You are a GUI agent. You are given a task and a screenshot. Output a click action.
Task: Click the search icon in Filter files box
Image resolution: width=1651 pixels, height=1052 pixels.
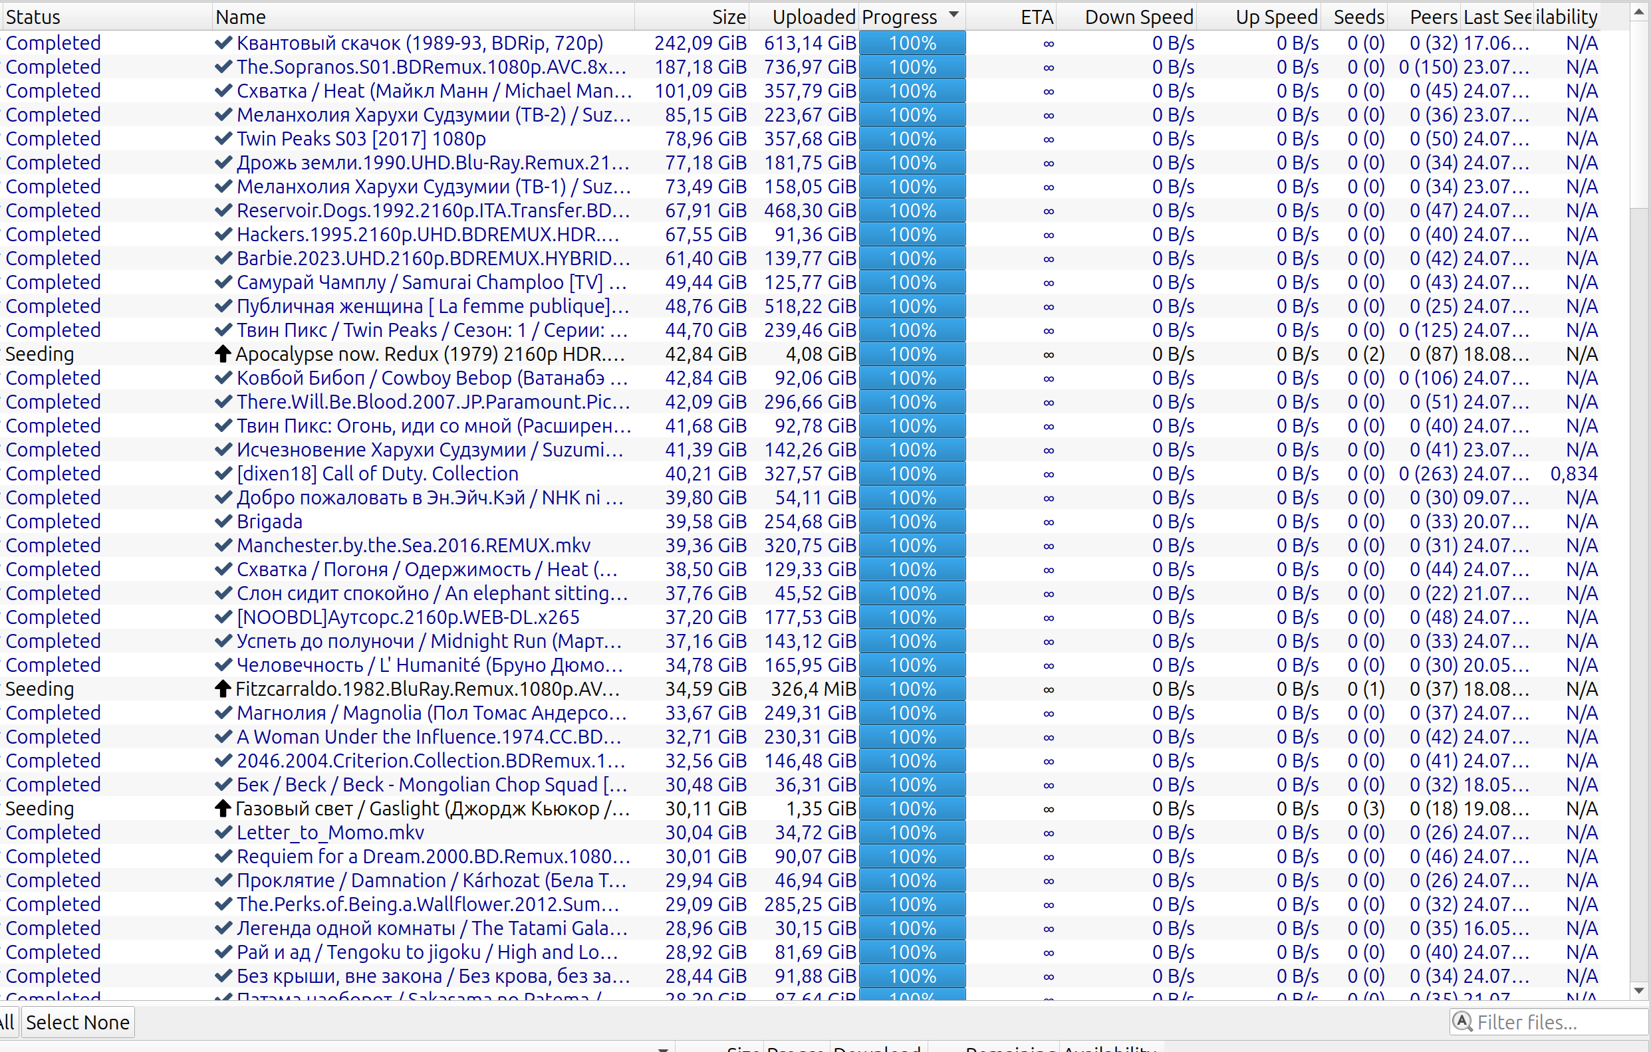click(1462, 1021)
